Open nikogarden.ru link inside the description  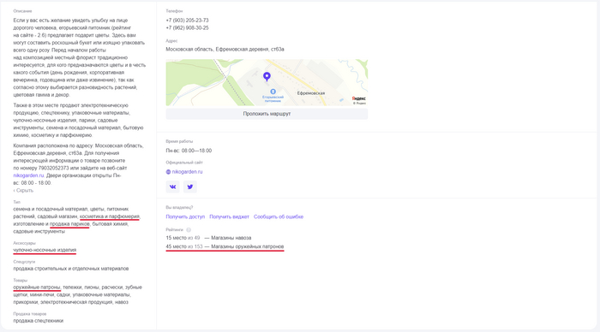28,175
